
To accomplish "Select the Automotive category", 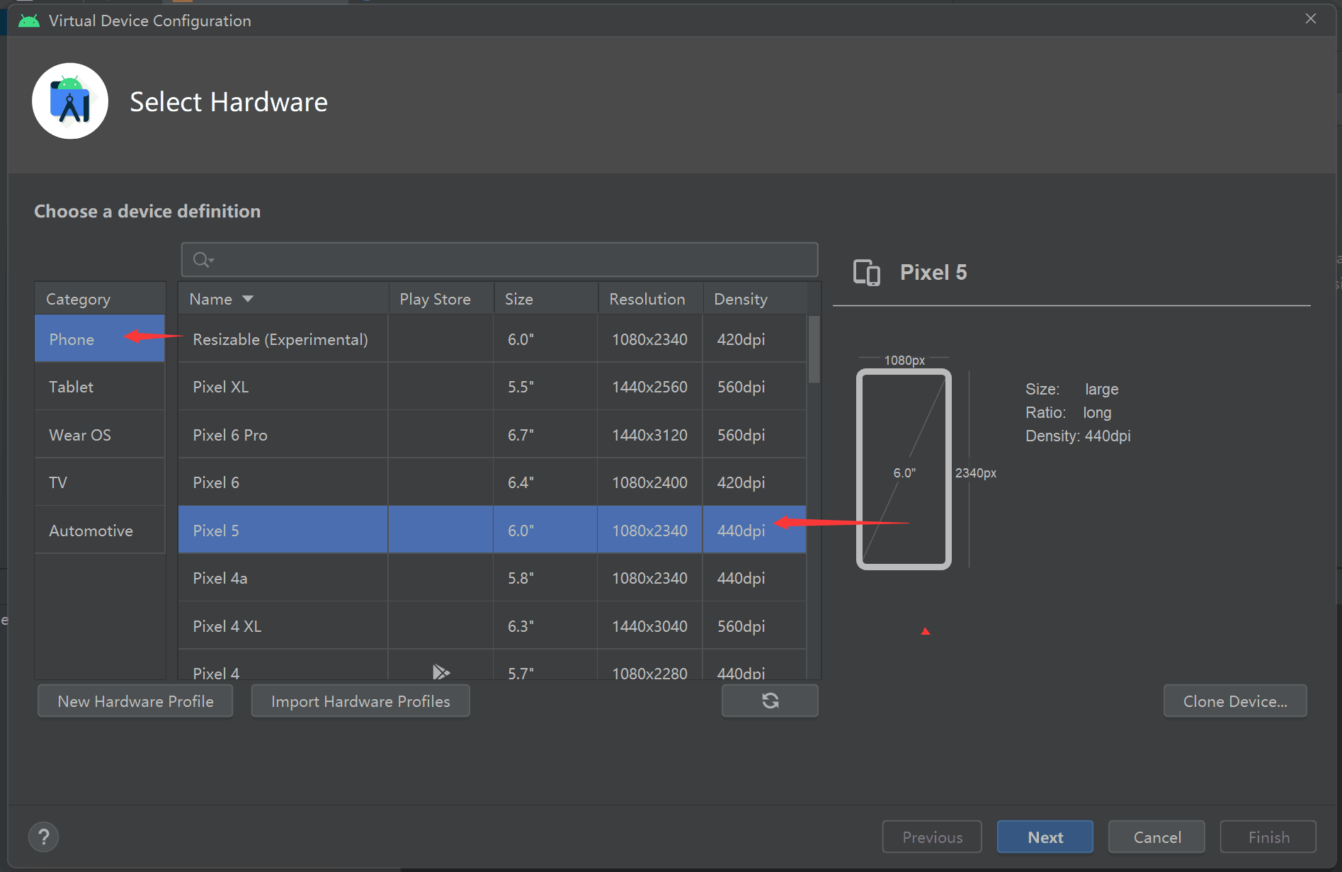I will (100, 531).
